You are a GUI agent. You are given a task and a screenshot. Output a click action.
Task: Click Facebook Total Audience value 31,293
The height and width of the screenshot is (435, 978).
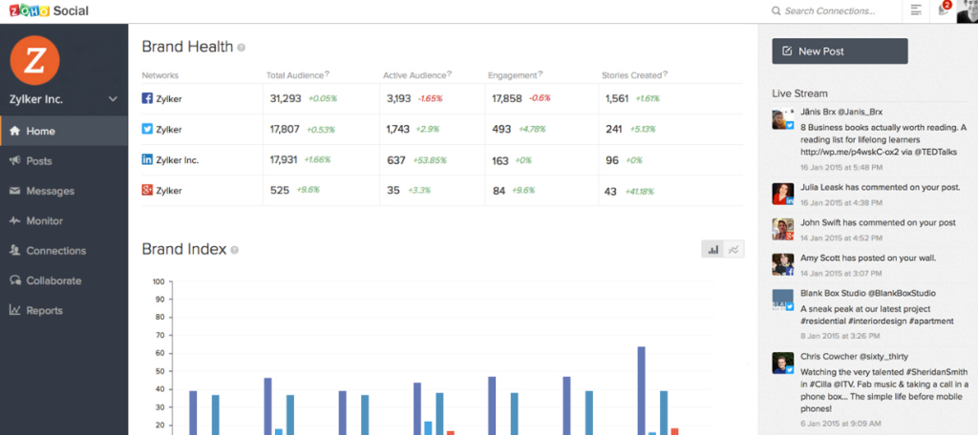(286, 98)
